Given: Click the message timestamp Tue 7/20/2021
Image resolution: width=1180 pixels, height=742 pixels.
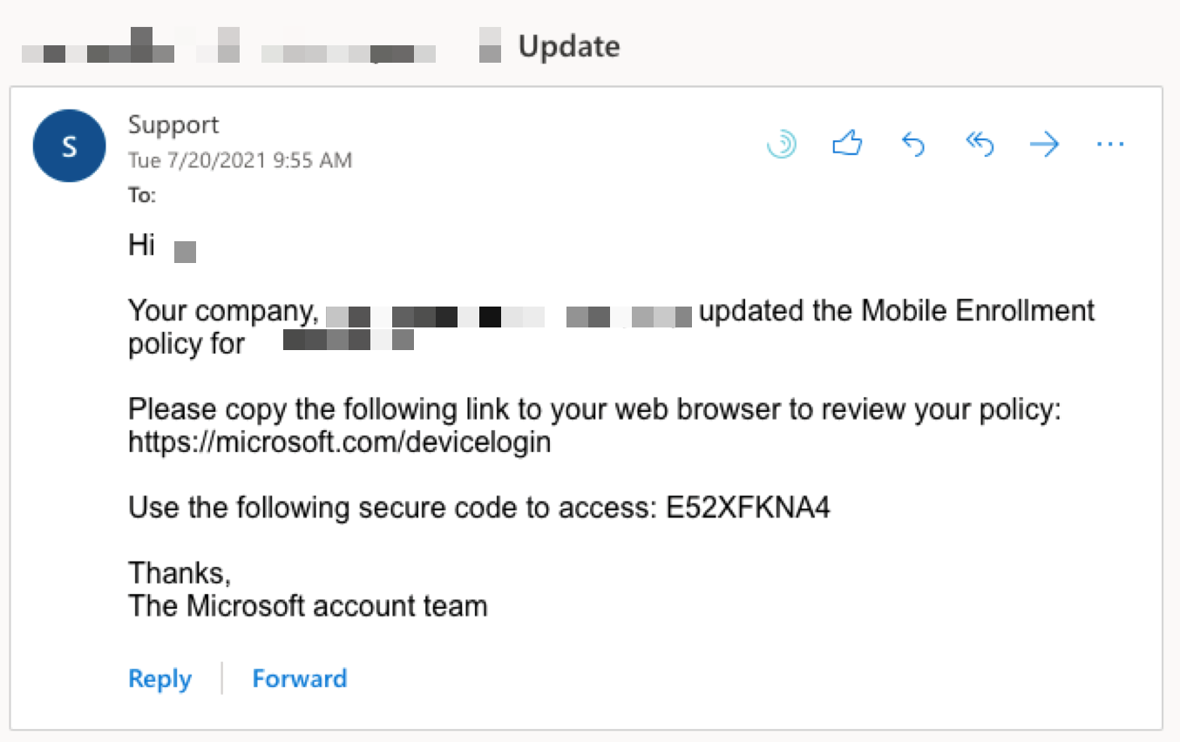Looking at the screenshot, I should pos(240,160).
